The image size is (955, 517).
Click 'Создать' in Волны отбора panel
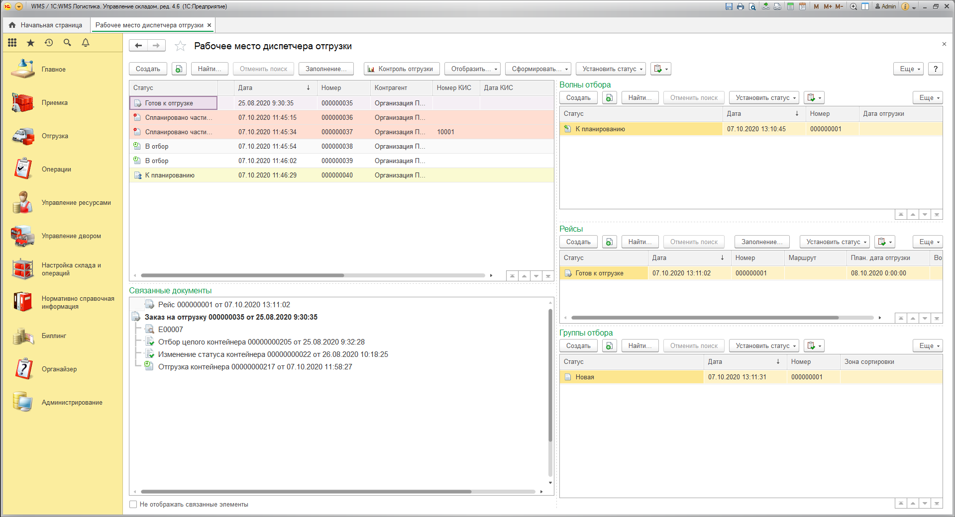tap(578, 98)
